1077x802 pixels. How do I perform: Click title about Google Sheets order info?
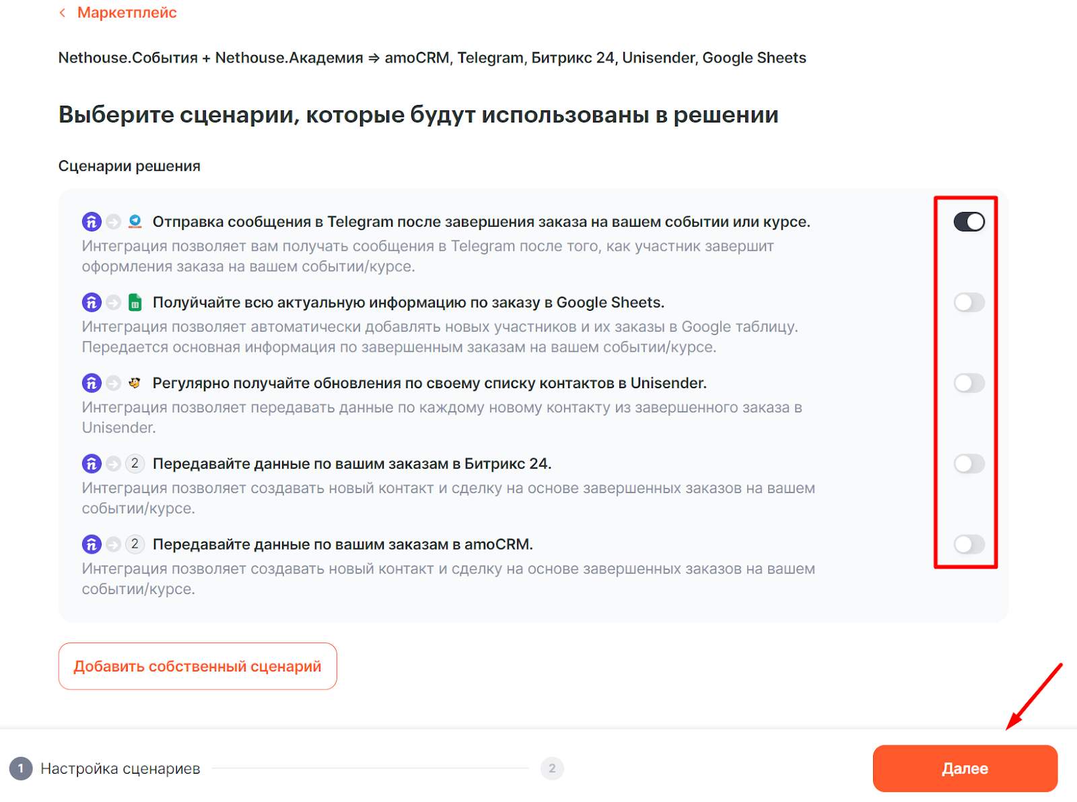pyautogui.click(x=409, y=302)
